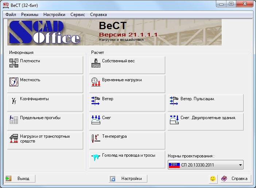256x188 pixels.
Task: Open Нагрузки от транспортных средств
Action: 45,141
